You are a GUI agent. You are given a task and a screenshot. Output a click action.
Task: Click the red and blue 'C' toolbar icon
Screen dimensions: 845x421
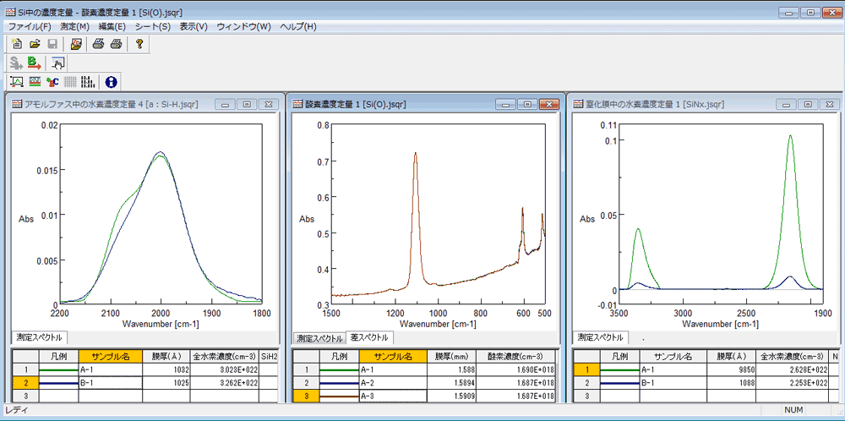point(52,82)
